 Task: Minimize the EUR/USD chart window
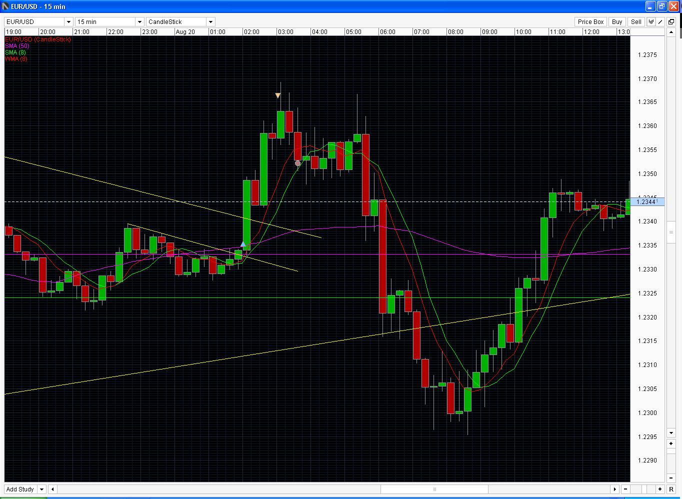tap(650, 6)
